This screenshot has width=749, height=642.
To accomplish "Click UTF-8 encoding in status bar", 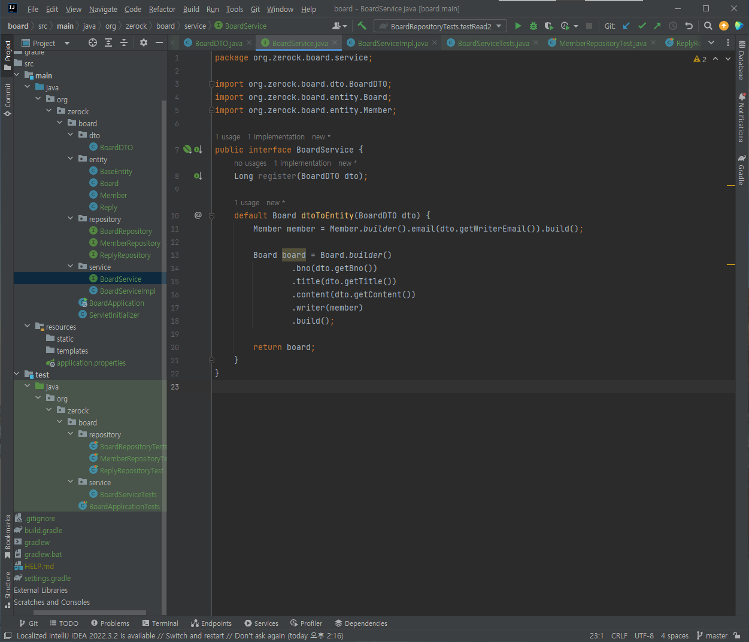I will tap(644, 635).
